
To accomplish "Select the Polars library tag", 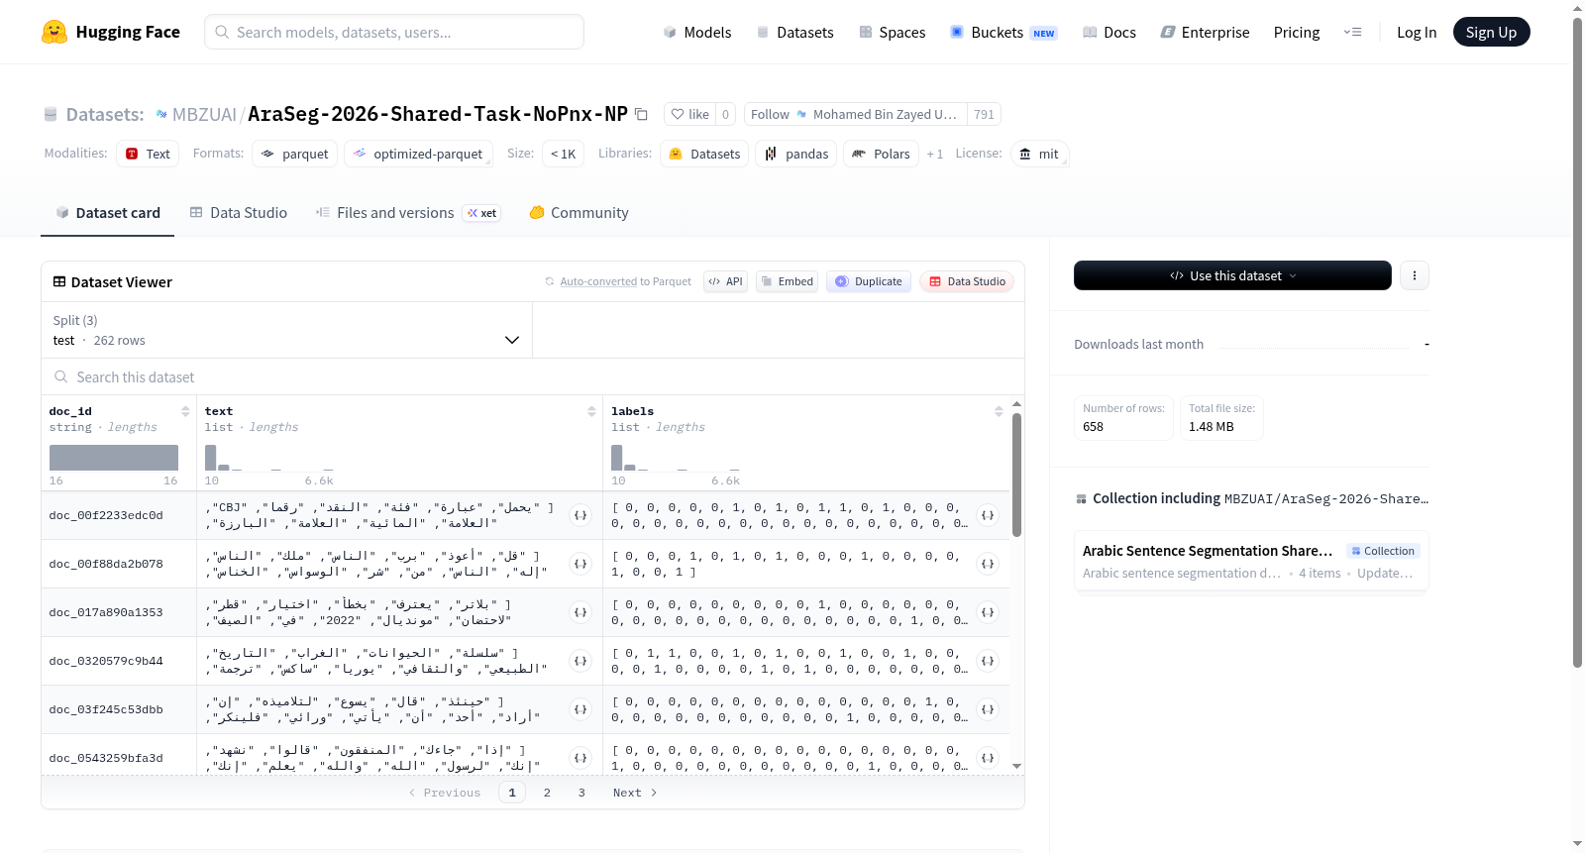I will [881, 154].
